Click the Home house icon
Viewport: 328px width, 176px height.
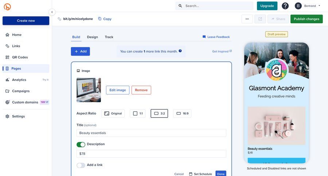click(x=7, y=35)
